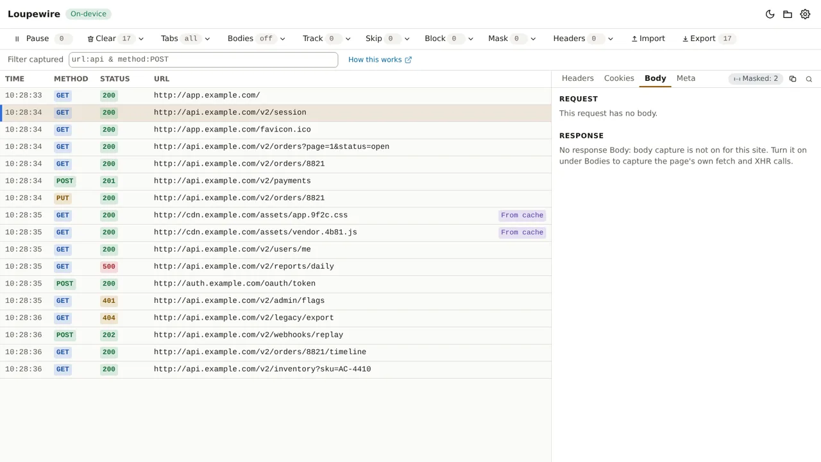
Task: Select the /v2/users/me request URL
Action: (x=232, y=250)
